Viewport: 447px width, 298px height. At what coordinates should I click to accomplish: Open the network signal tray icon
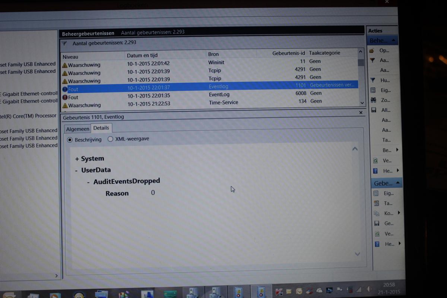tap(359, 289)
